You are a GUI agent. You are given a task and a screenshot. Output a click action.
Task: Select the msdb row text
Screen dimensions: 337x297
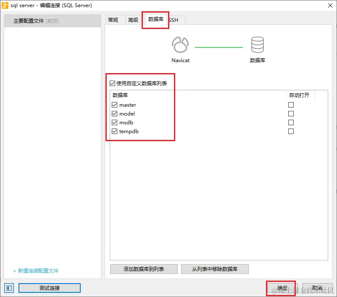tap(126, 123)
